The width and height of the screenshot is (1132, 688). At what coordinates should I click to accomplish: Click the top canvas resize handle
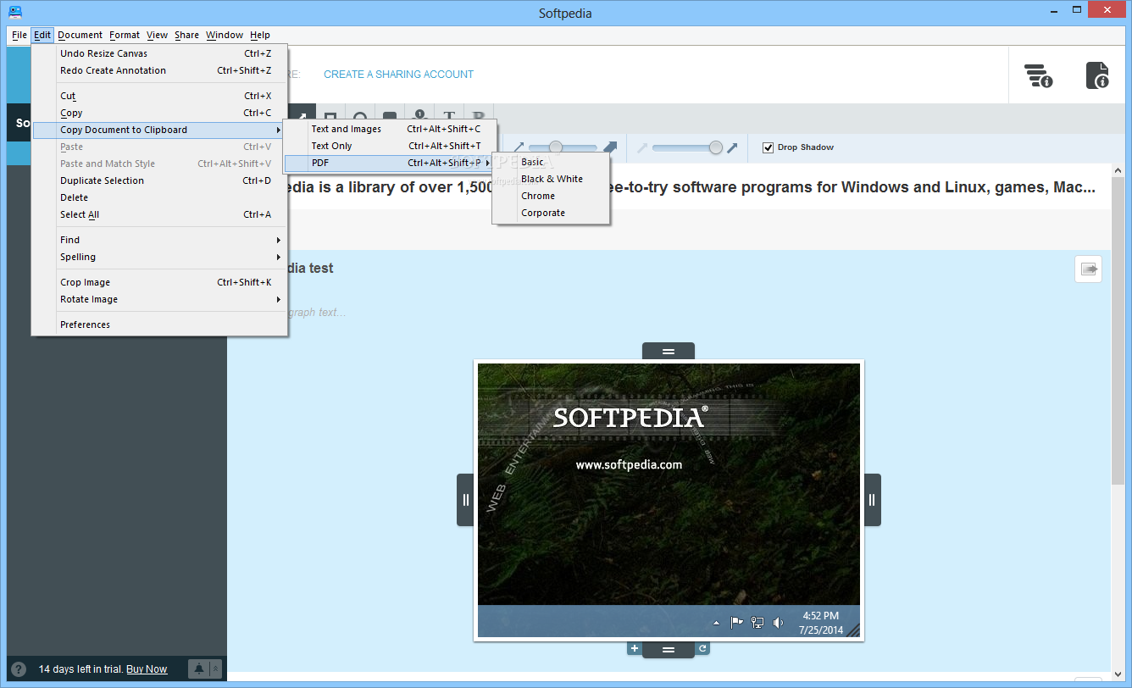(669, 351)
